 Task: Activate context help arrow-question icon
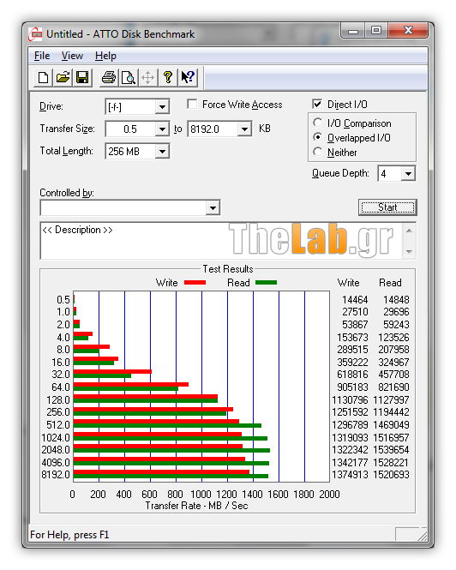[x=188, y=77]
